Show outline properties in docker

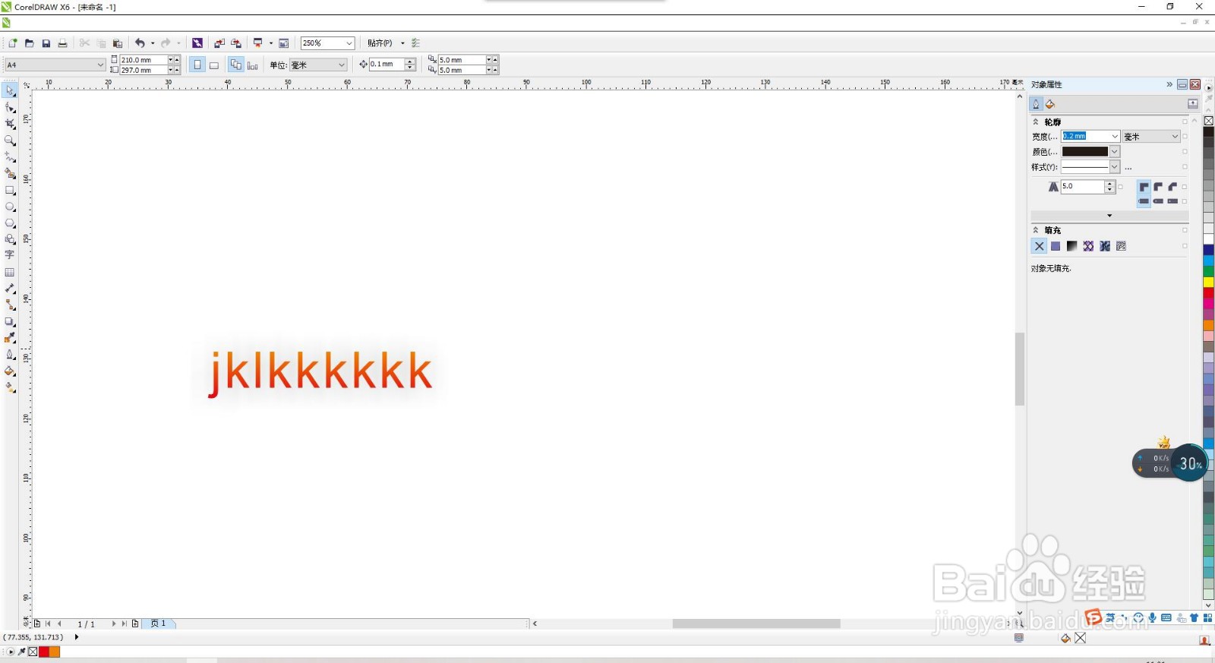coord(1036,104)
